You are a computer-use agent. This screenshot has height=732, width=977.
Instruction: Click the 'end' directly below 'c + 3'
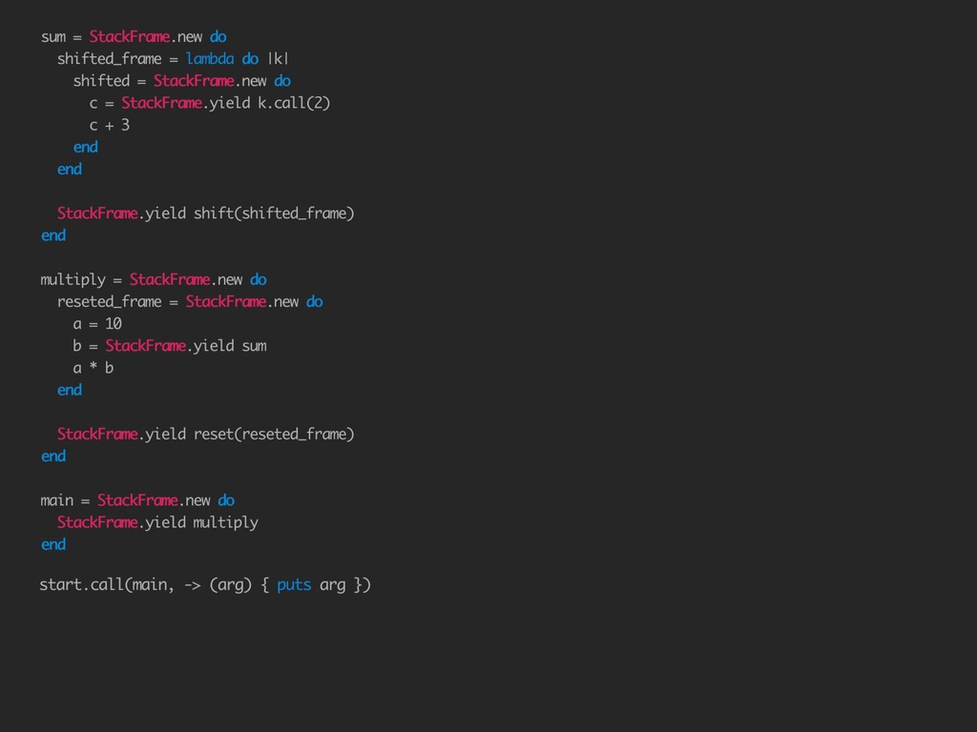pyautogui.click(x=85, y=147)
